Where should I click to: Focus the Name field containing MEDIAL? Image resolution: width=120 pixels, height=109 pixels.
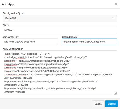tap(60, 30)
